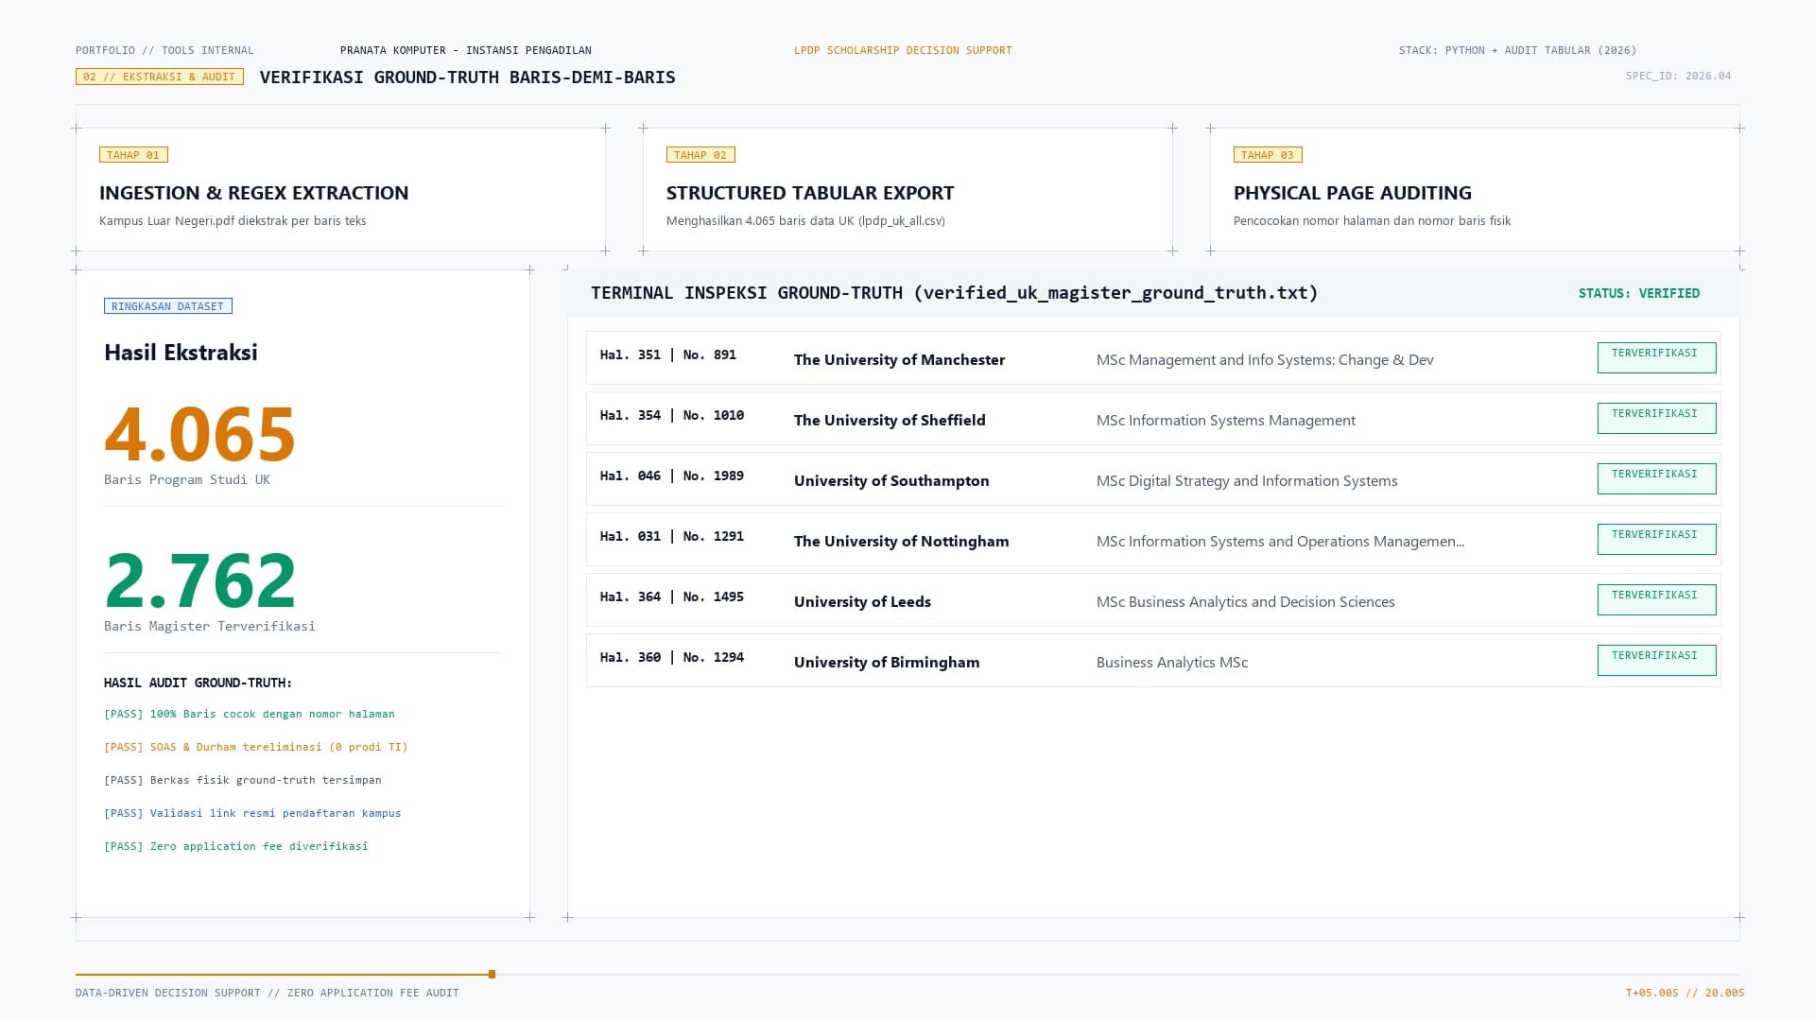Select the TAHAP 03 tag
1815x1021 pixels.
(1268, 155)
